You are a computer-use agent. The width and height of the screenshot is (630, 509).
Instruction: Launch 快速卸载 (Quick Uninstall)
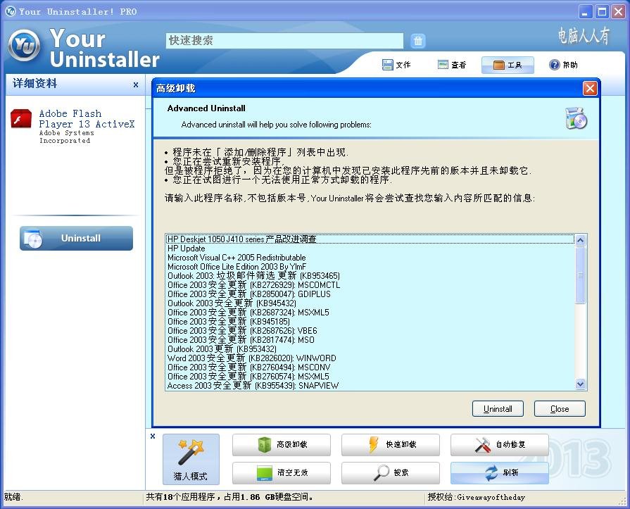pyautogui.click(x=390, y=445)
